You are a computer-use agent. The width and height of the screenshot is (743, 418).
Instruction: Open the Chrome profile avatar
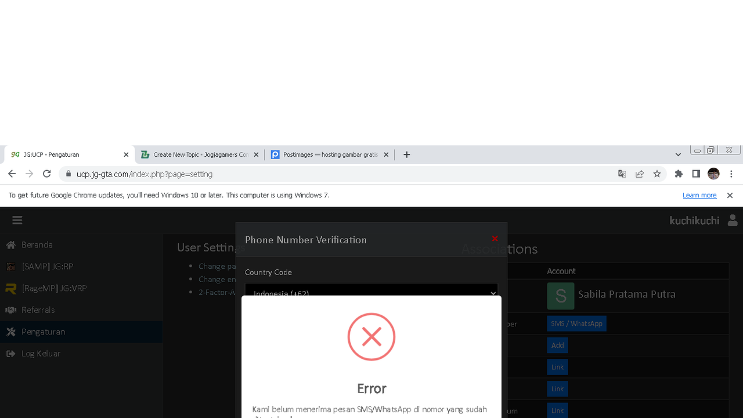tap(713, 174)
